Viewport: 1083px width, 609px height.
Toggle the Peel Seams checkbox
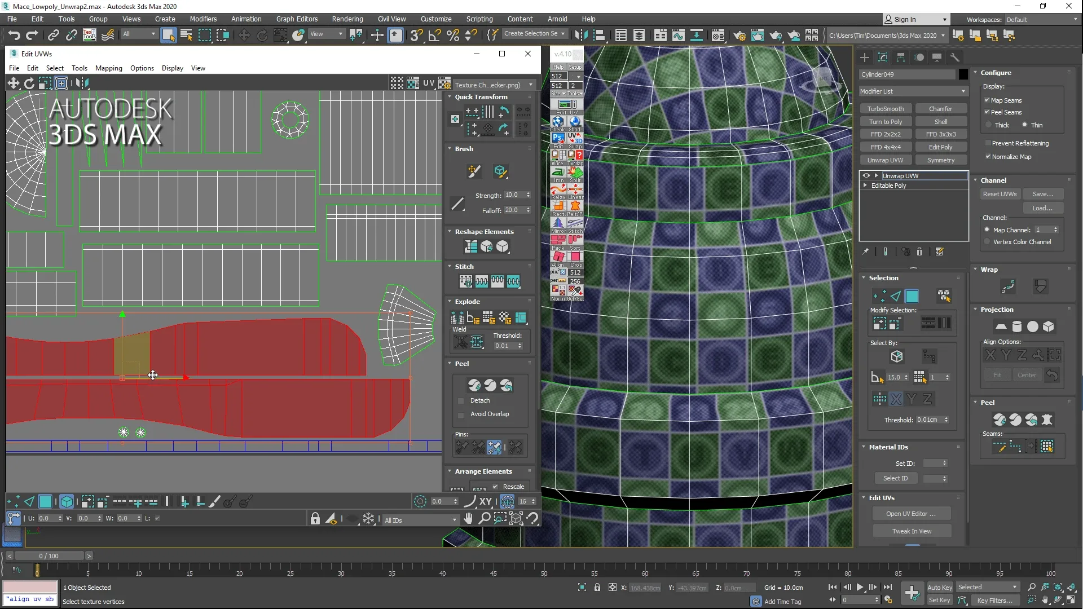(987, 112)
